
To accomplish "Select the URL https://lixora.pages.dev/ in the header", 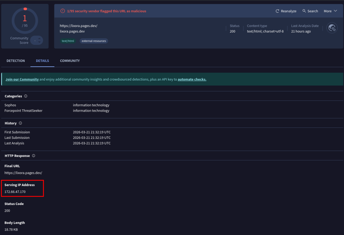I will 79,26.
